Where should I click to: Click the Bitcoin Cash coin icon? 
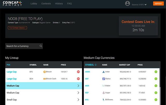45,79
